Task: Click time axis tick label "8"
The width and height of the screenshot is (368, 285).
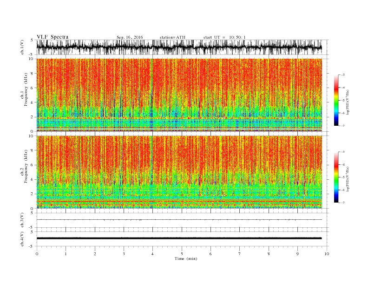Action: pyautogui.click(x=269, y=254)
